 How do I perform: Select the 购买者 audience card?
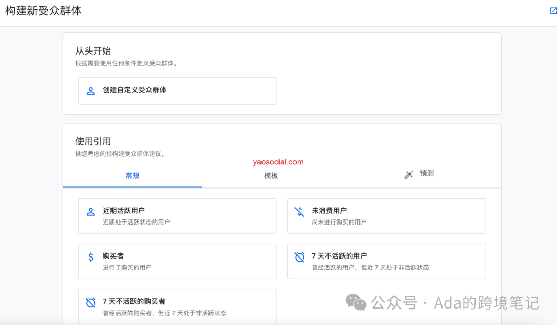coord(177,261)
